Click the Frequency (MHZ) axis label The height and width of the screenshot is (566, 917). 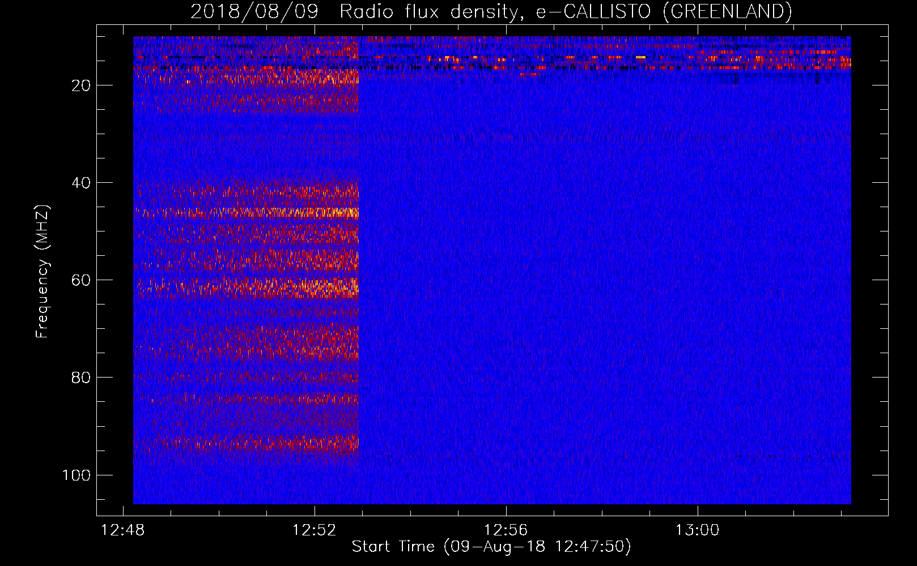point(43,272)
